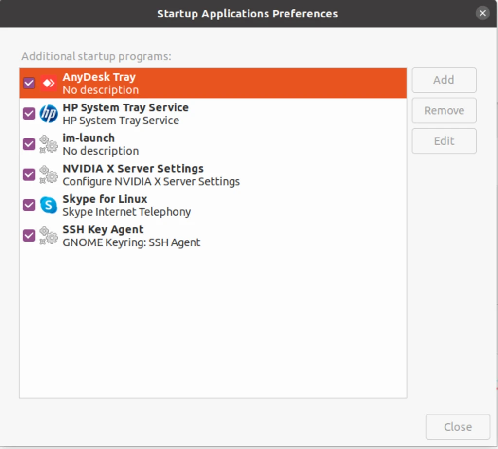
Task: Select the Skype for Linux entry name
Action: (x=105, y=199)
